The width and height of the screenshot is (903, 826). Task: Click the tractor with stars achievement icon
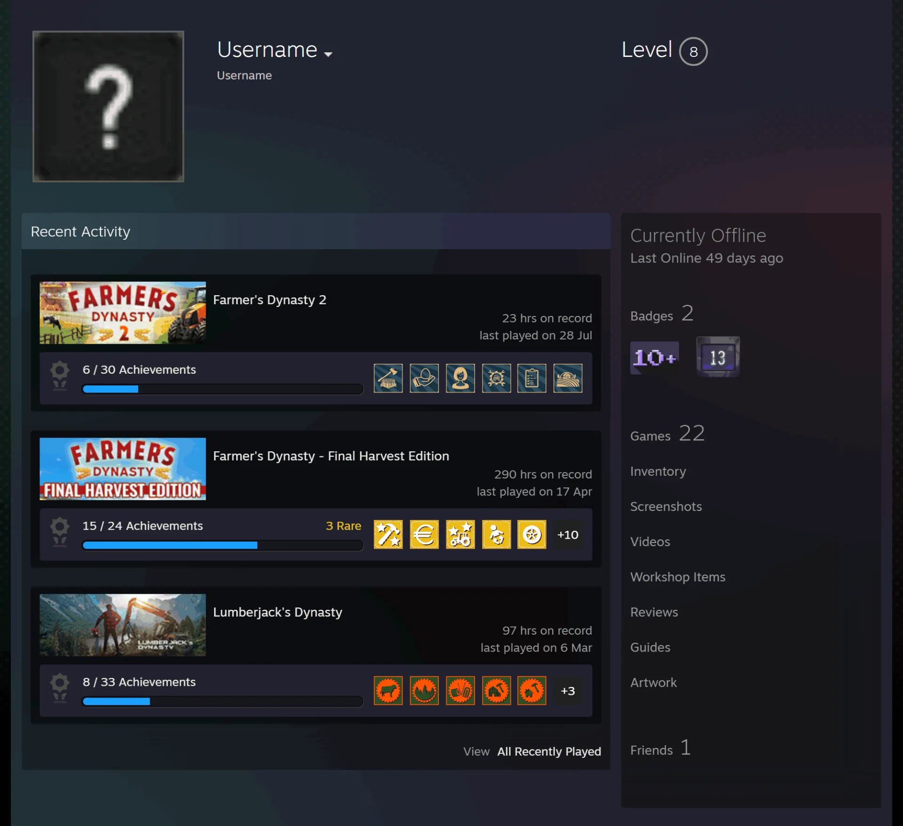(460, 535)
